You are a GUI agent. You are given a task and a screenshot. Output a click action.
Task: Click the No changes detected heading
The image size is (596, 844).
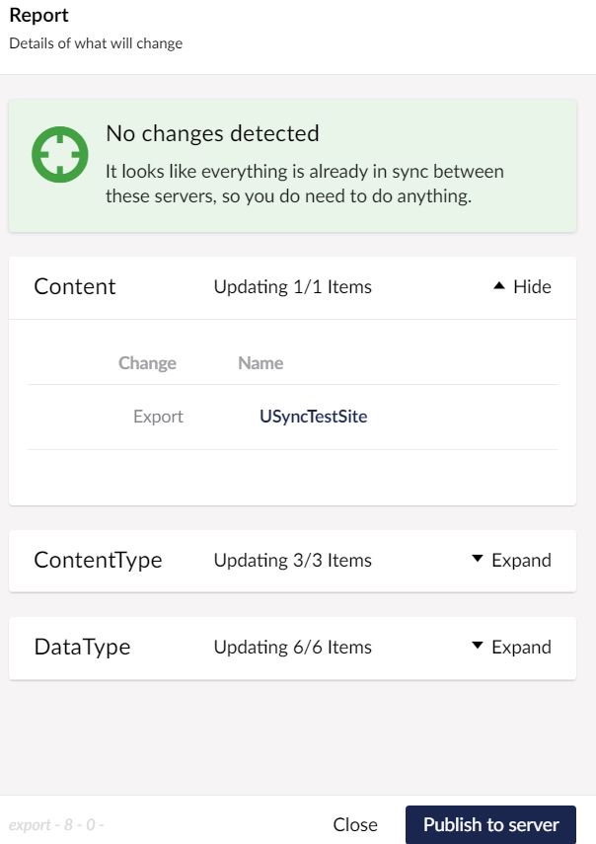212,133
